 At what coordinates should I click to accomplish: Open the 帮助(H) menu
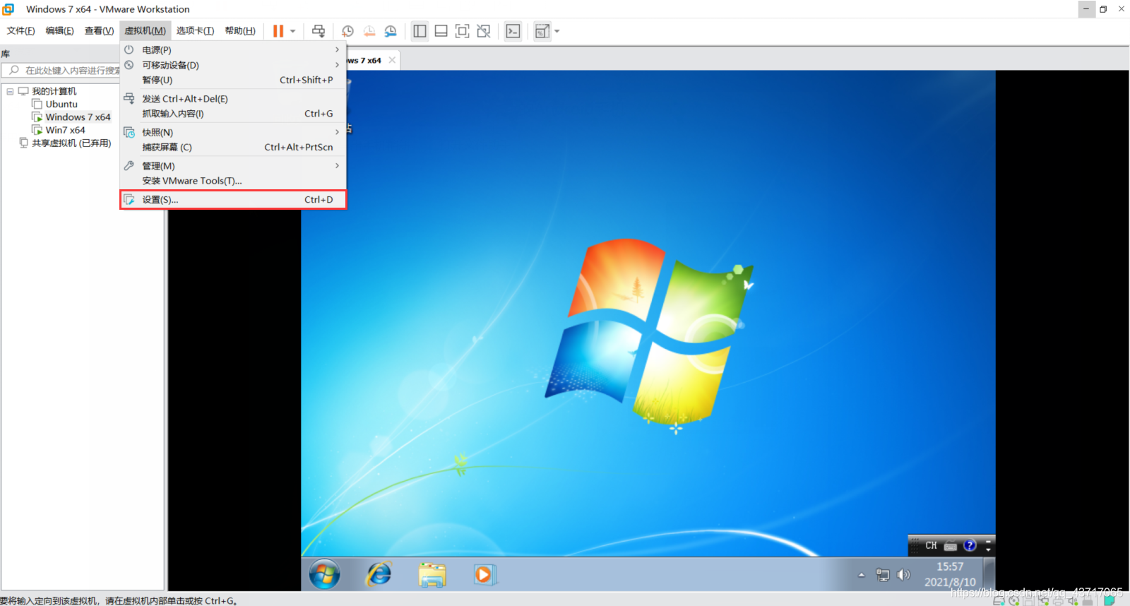click(x=240, y=31)
